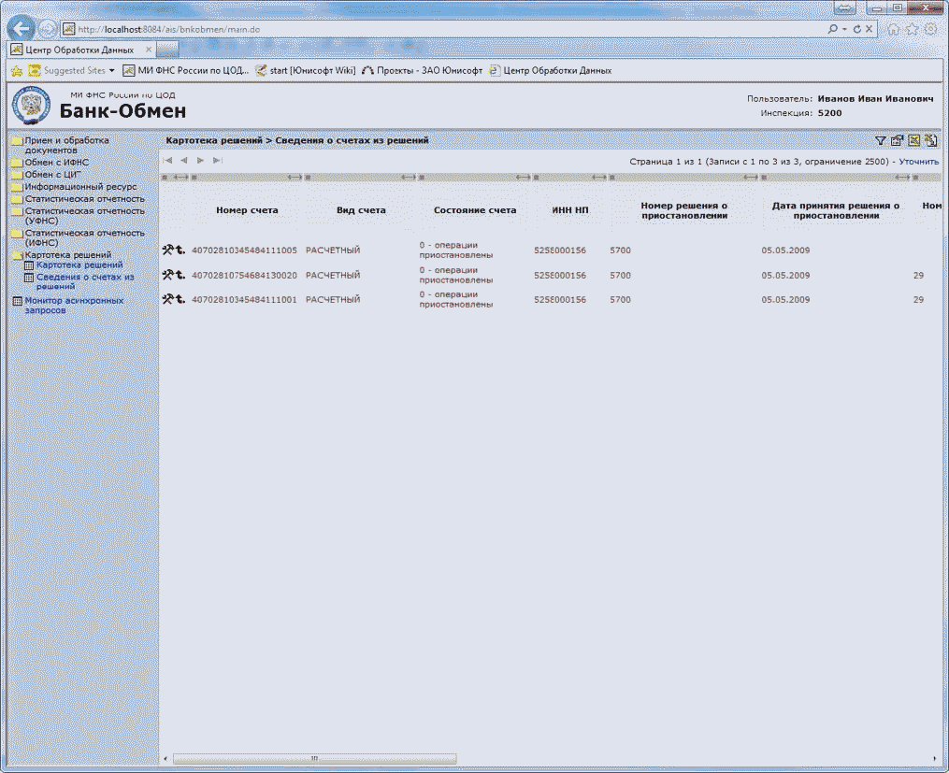The height and width of the screenshot is (773, 949).
Task: Click the tools icon on third account row
Action: [x=168, y=299]
